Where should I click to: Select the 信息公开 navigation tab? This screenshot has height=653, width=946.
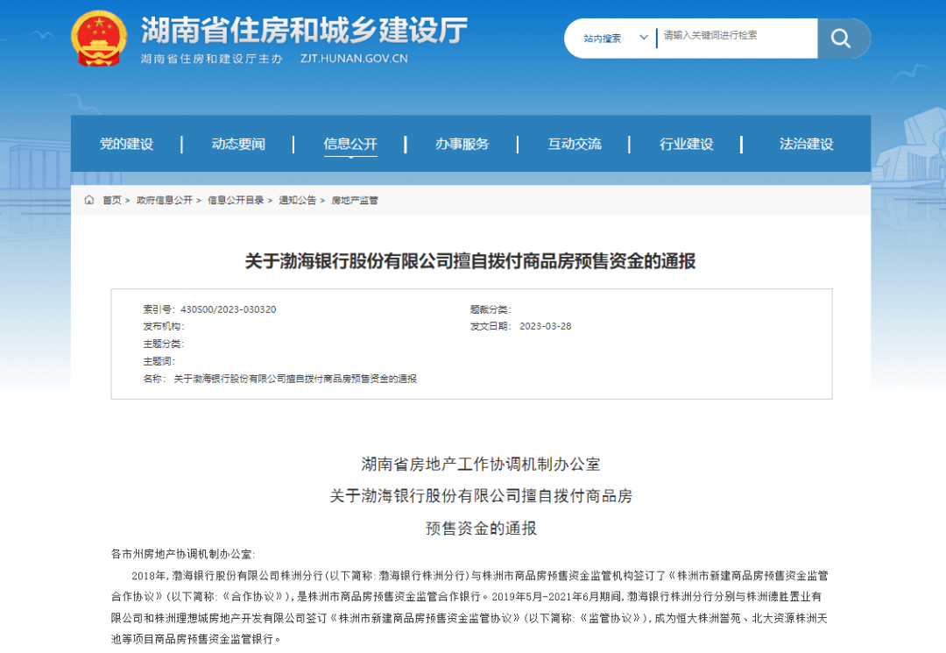[x=350, y=145]
